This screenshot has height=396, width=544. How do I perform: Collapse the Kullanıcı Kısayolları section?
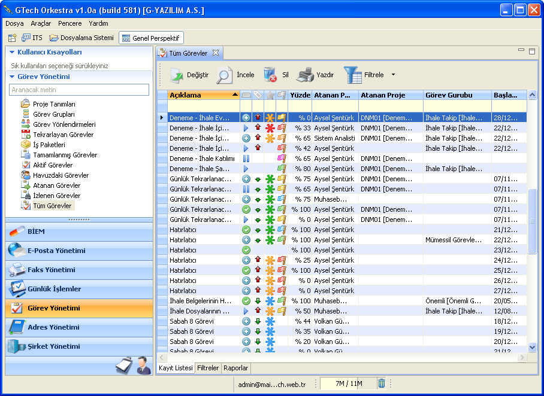click(12, 52)
